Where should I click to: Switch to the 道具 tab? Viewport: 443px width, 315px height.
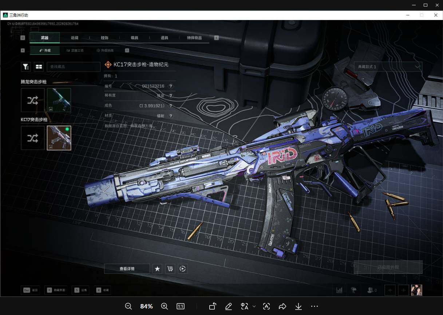[x=164, y=38]
